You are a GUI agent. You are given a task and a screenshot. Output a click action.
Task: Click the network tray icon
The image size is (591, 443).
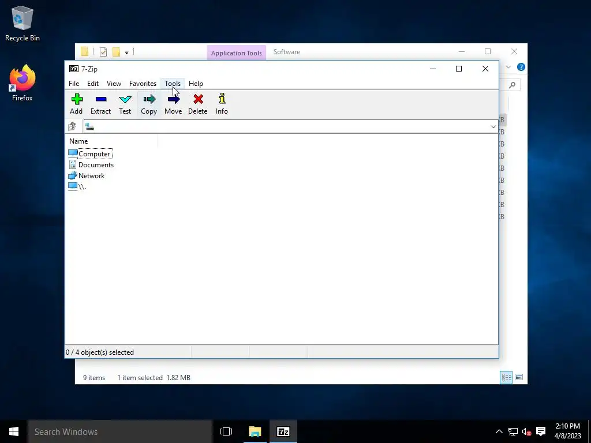click(513, 431)
